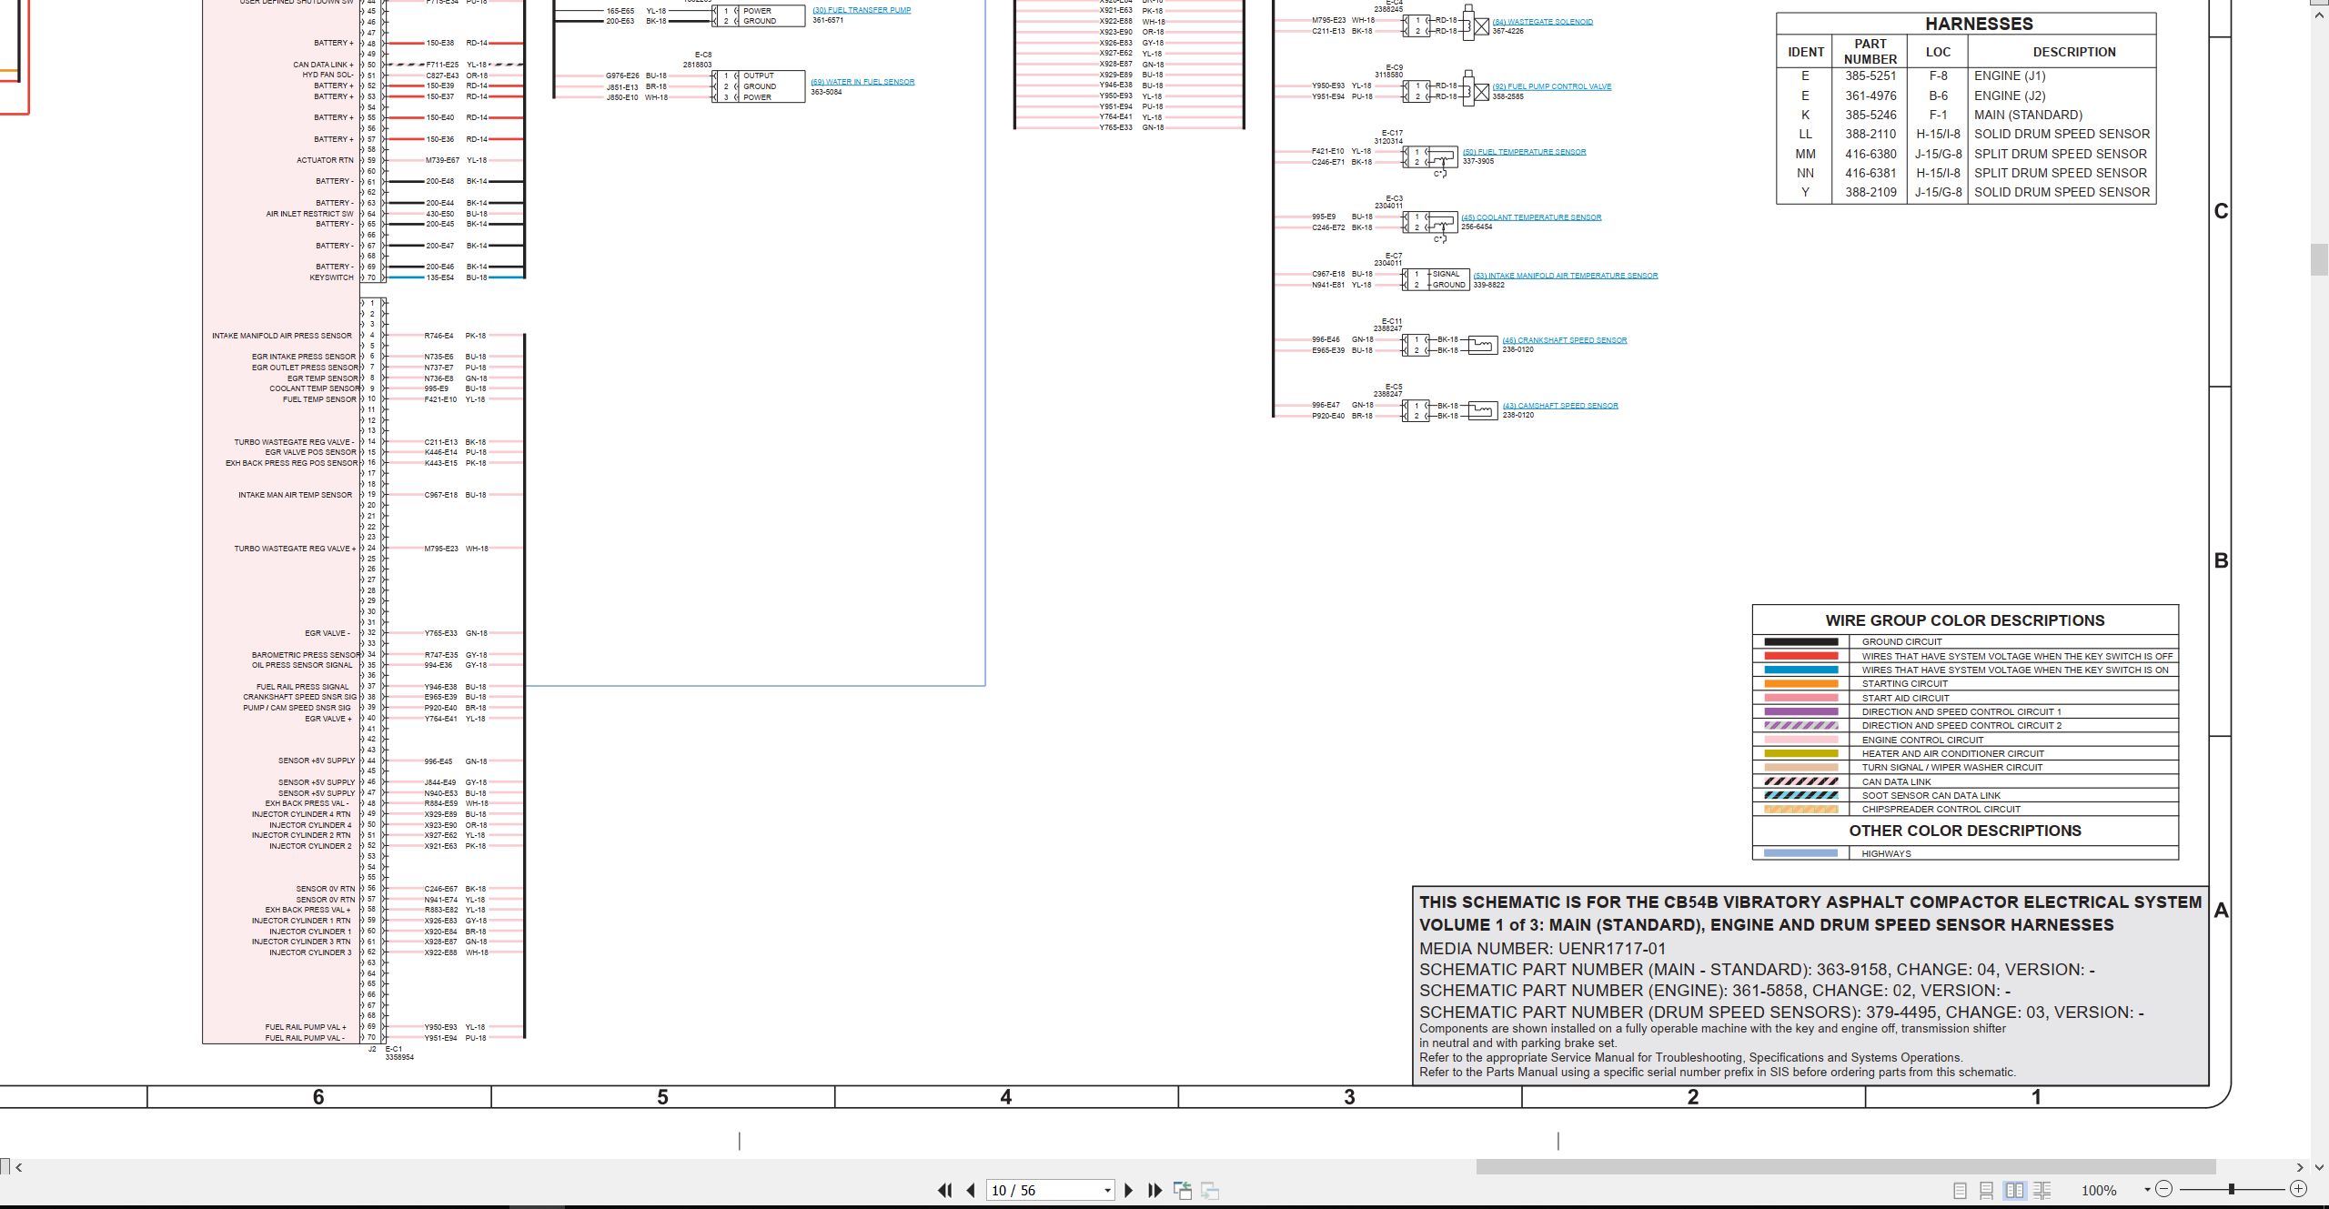
Task: Click the go to previous view icon
Action: tap(1183, 1190)
